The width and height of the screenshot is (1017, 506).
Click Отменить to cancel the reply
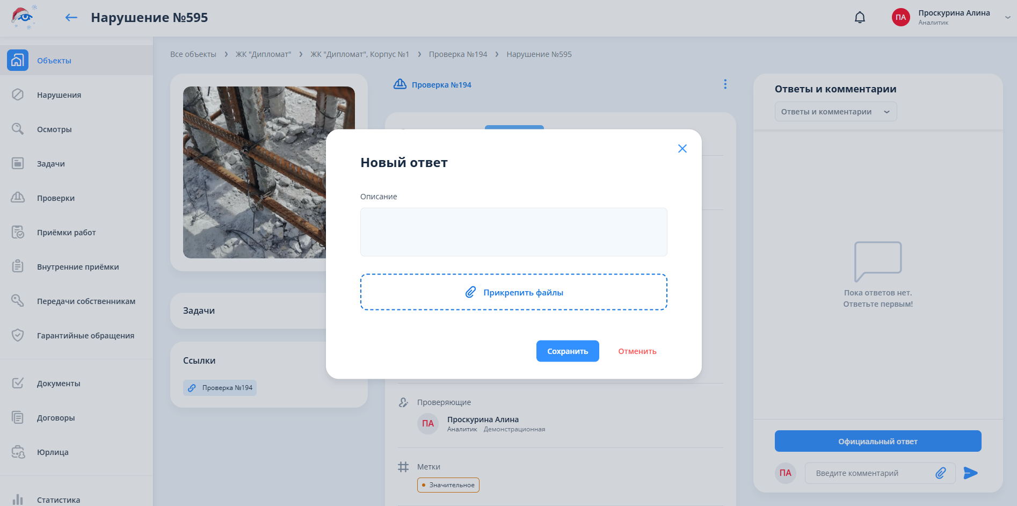coord(637,351)
